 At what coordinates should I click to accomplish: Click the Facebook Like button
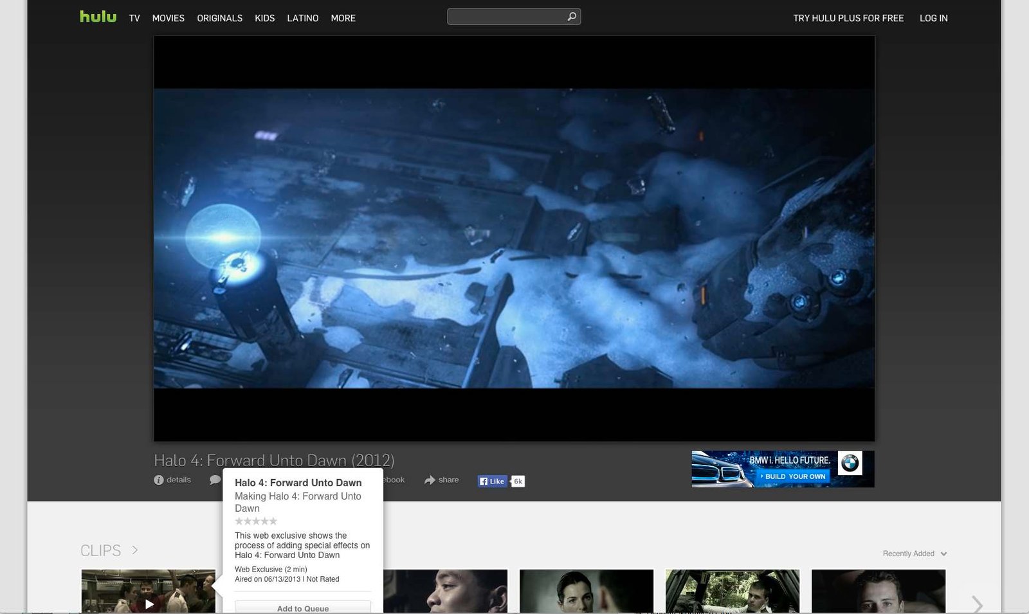(x=493, y=481)
